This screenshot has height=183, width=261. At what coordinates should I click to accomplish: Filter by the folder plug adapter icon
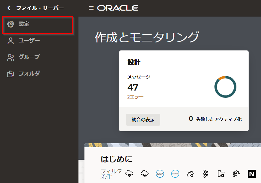[x=221, y=173]
